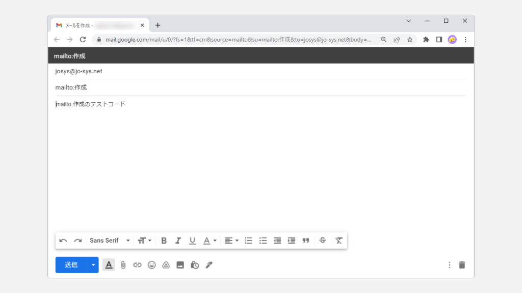Screen dimensions: 522x293
Task: Attach a file with the paperclip icon
Action: click(x=123, y=265)
